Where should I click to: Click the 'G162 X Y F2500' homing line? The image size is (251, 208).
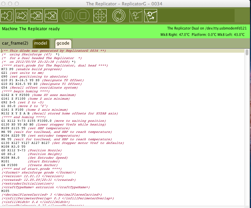(x=39, y=95)
